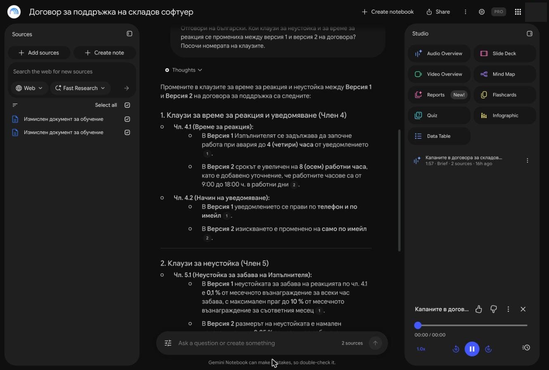Uncheck the first Измислен документ source
This screenshot has width=549, height=370.
pos(127,119)
